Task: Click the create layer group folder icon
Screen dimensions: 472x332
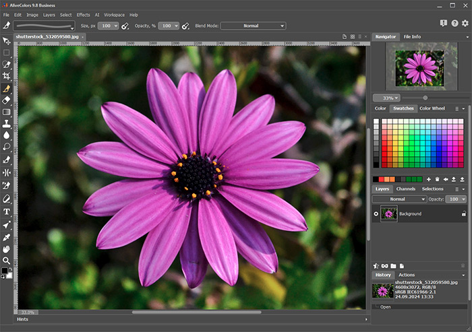Action: click(x=393, y=266)
